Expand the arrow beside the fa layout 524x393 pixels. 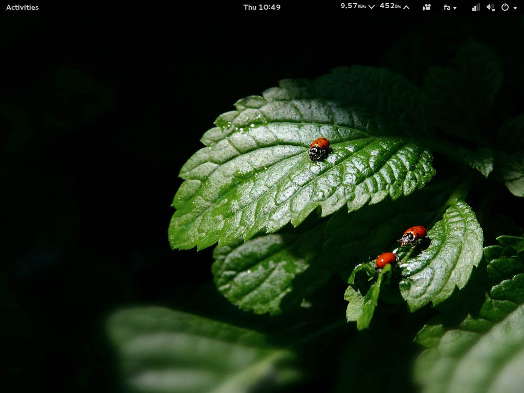[x=455, y=8]
